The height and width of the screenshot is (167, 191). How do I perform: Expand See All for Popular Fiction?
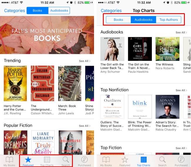[85, 126]
